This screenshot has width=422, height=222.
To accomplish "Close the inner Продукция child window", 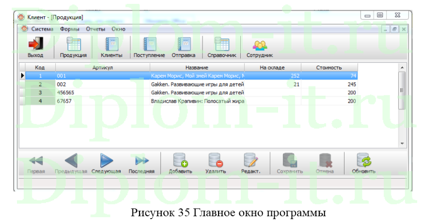I will tap(404, 29).
